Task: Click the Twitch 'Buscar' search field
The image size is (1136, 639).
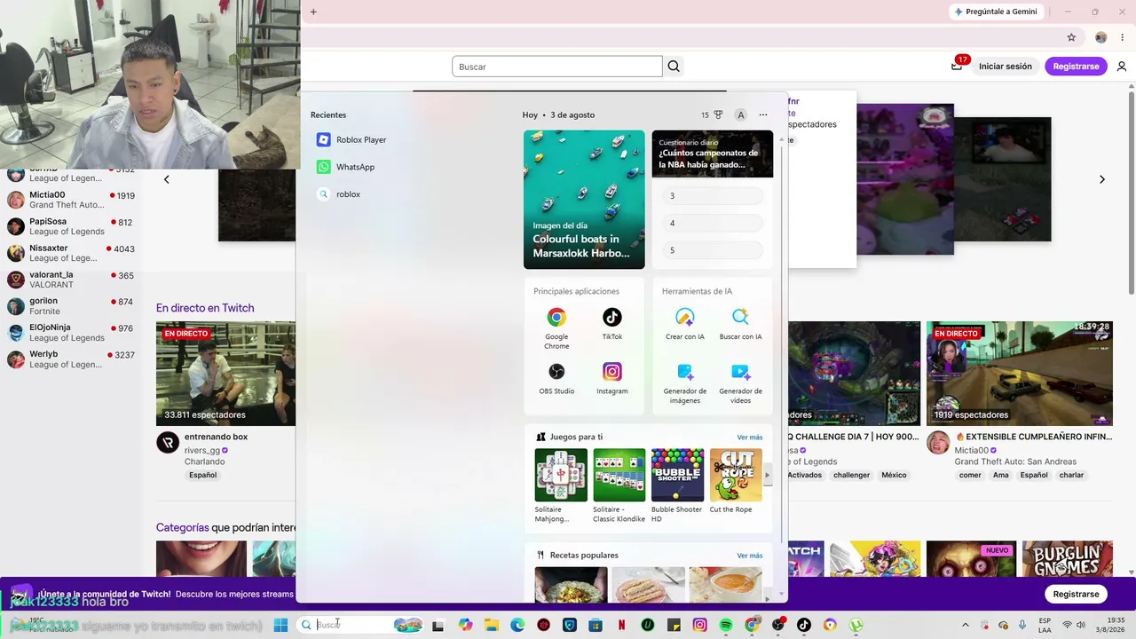Action: pos(557,67)
